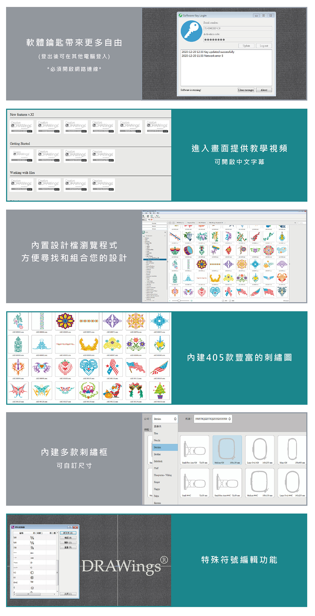Open the 'Importing files' tutorial video
Image resolution: width=315 pixels, height=616 pixels.
tap(76, 185)
